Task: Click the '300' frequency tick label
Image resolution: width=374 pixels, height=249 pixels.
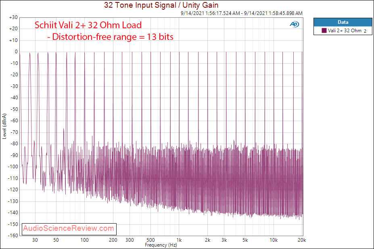Action: click(130, 240)
